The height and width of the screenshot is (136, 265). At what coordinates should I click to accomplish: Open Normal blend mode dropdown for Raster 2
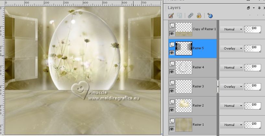[231, 106]
